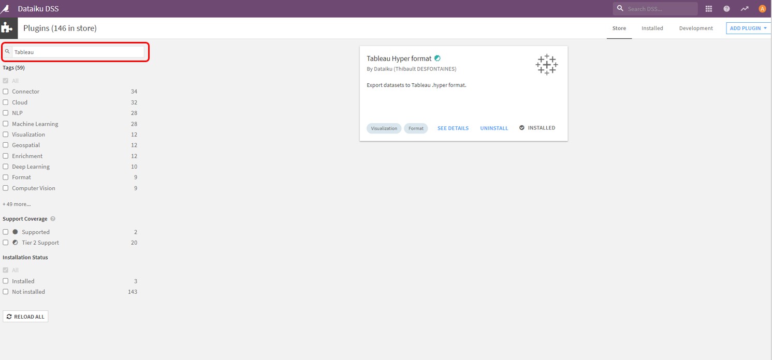Check the Supported coverage checkbox
772x360 pixels.
click(6, 232)
